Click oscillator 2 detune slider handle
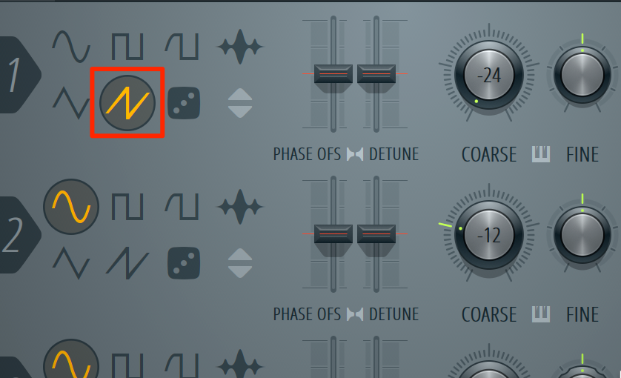 (x=376, y=234)
